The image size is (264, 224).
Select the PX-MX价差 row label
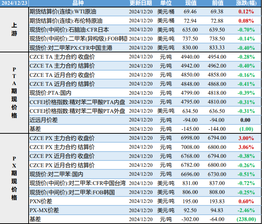tap(44, 210)
